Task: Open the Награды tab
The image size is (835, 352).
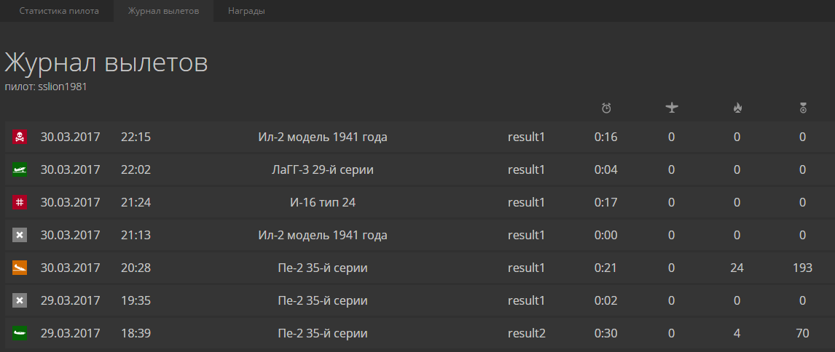Action: coord(246,11)
